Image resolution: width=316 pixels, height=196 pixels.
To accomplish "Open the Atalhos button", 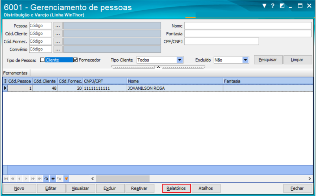I will pos(206,188).
